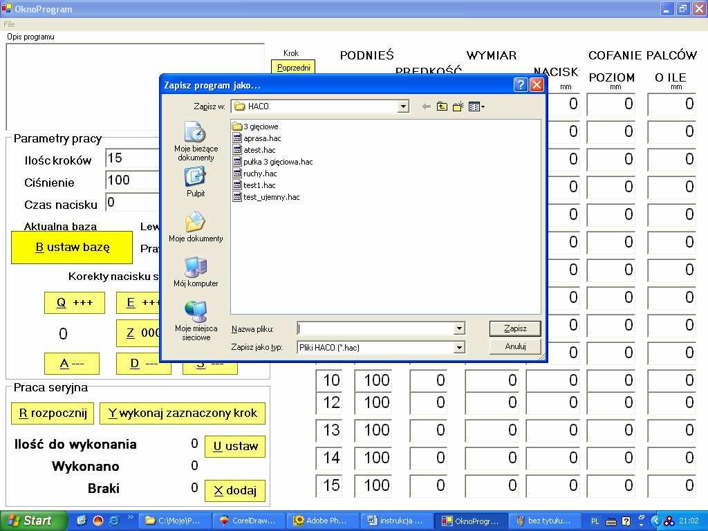This screenshot has height=531, width=708.
Task: Go to Pulpit location
Action: pyautogui.click(x=196, y=182)
